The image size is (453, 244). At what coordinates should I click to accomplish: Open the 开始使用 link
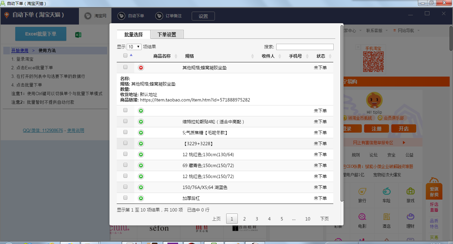[x=20, y=51]
